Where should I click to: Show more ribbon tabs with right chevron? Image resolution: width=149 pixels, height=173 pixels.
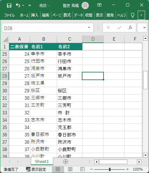(x=141, y=15)
